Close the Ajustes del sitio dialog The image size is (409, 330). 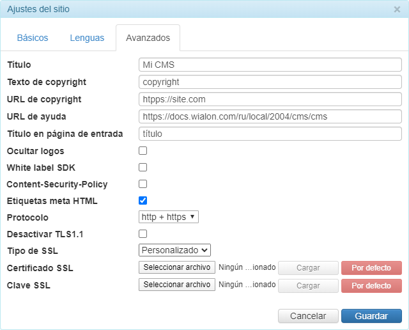(397, 10)
